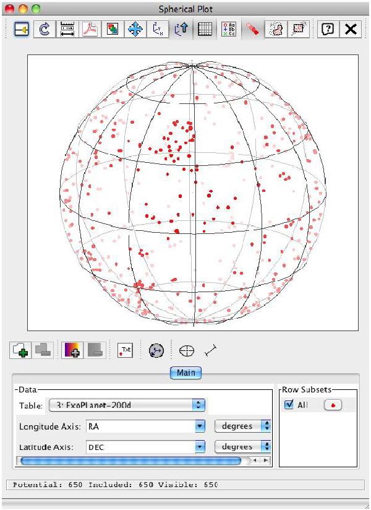Click the Text labels Txt button

[x=126, y=350]
